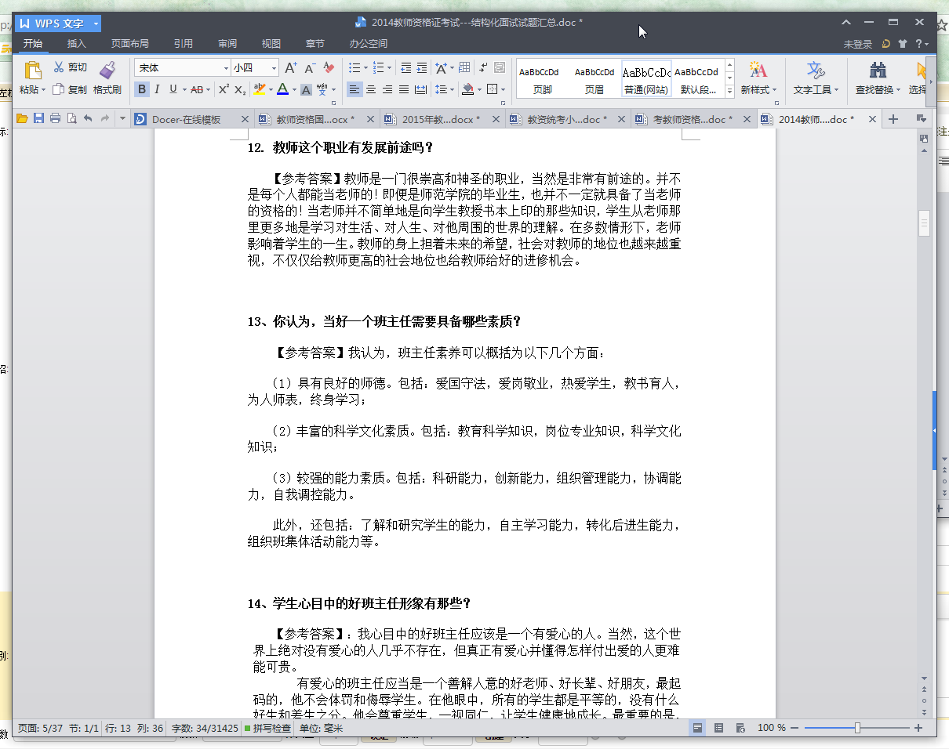Viewport: 949px width, 749px height.
Task: Apply the 页眉 style
Action: pos(594,79)
